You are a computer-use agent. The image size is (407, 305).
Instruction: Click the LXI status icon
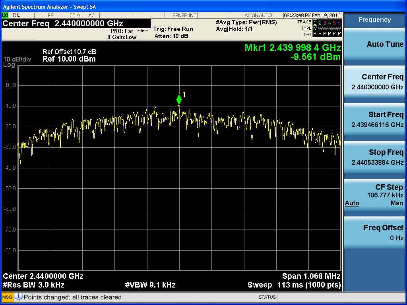pyautogui.click(x=5, y=15)
